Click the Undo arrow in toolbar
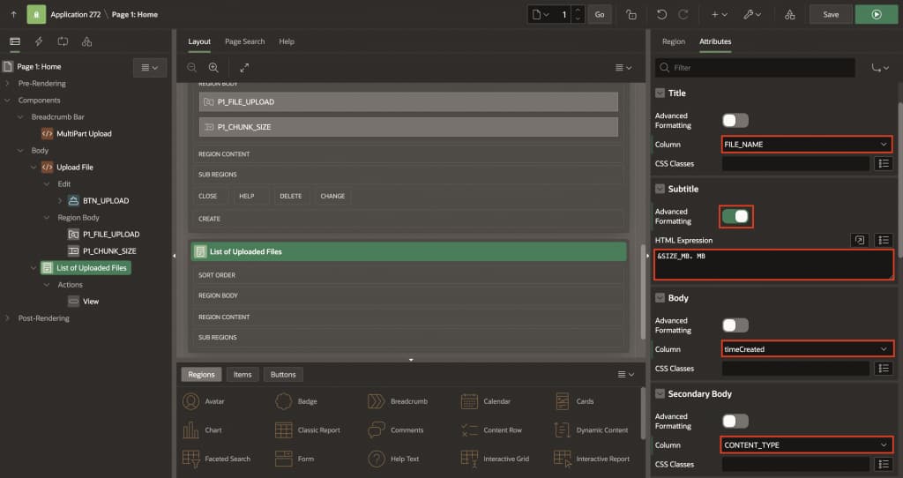This screenshot has height=478, width=903. pyautogui.click(x=662, y=14)
